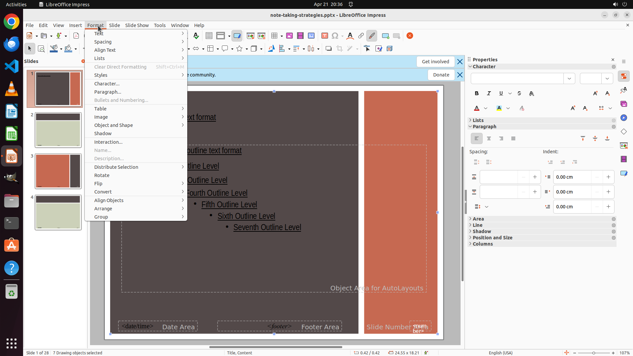Open the Align Objects submenu
Viewport: 633px width, 356px height.
pyautogui.click(x=109, y=200)
